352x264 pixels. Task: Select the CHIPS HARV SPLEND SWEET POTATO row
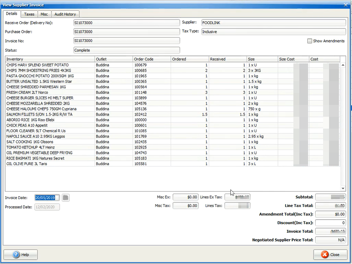(x=172, y=65)
